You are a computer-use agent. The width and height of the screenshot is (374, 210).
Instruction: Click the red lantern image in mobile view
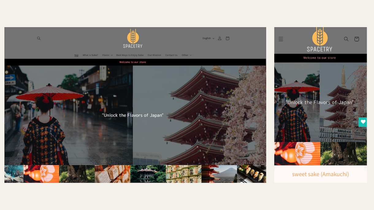point(297,154)
